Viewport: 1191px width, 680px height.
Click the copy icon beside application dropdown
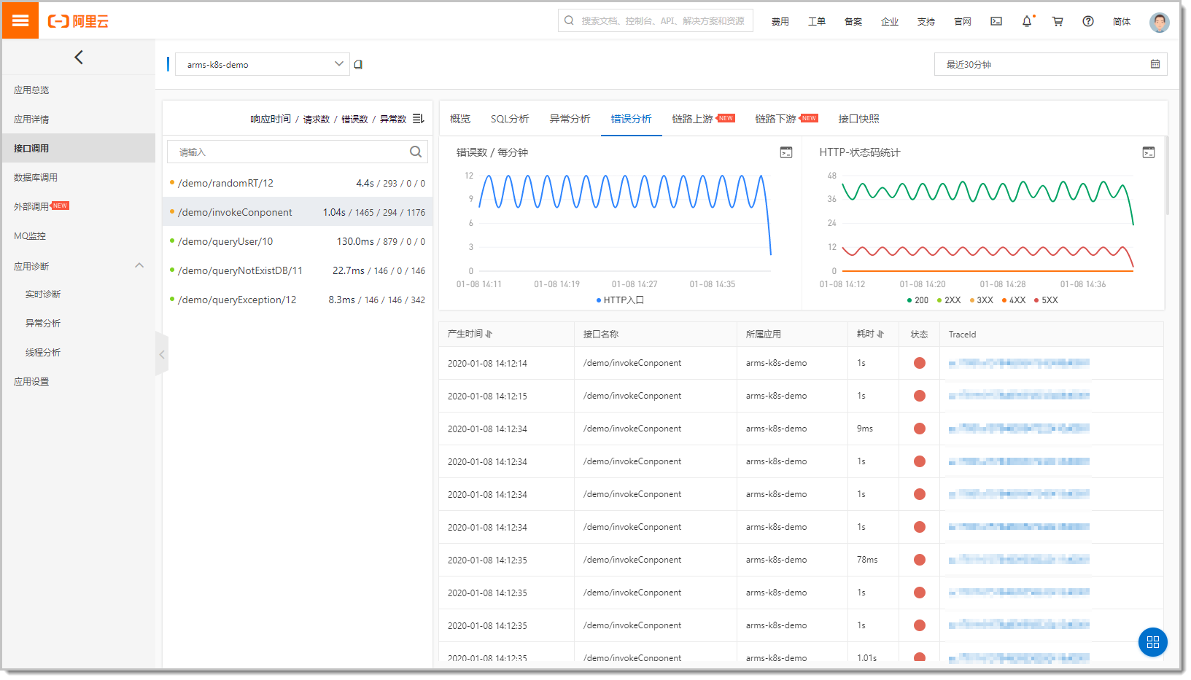coord(358,64)
